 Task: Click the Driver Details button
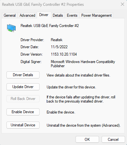point(23,75)
